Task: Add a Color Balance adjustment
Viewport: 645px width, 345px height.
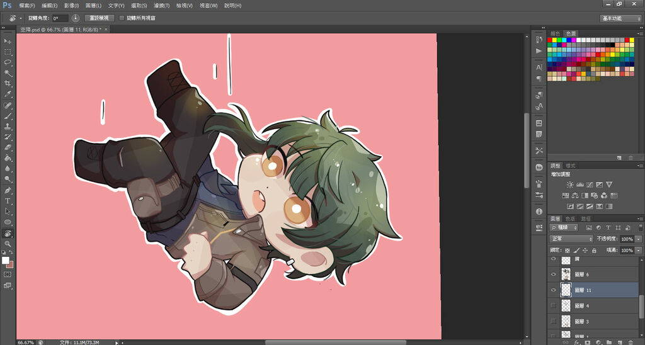Action: [574, 195]
